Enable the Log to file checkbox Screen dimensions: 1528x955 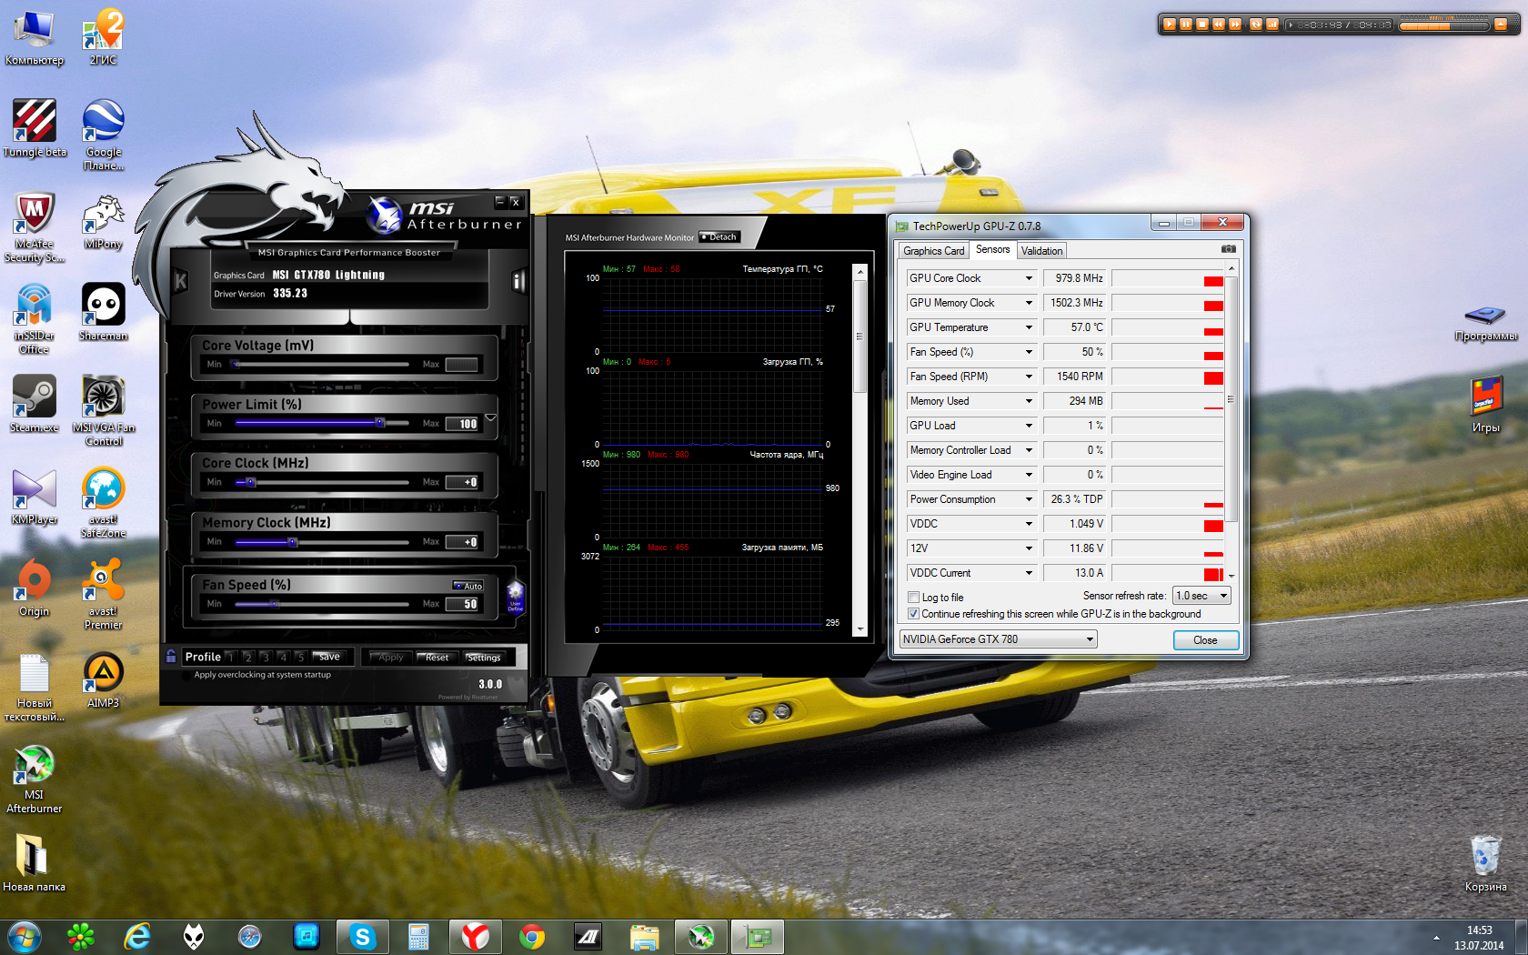[x=914, y=598]
